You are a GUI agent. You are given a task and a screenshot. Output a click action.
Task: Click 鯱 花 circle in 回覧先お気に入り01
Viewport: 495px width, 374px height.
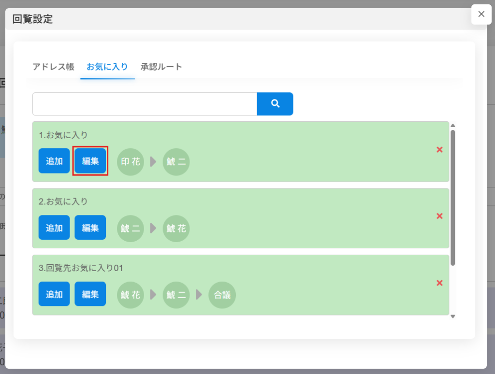coord(131,295)
